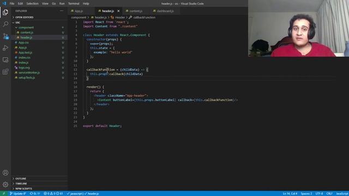This screenshot has height=196, width=349.
Task: Open the Run and Debug view
Action: tap(5, 48)
